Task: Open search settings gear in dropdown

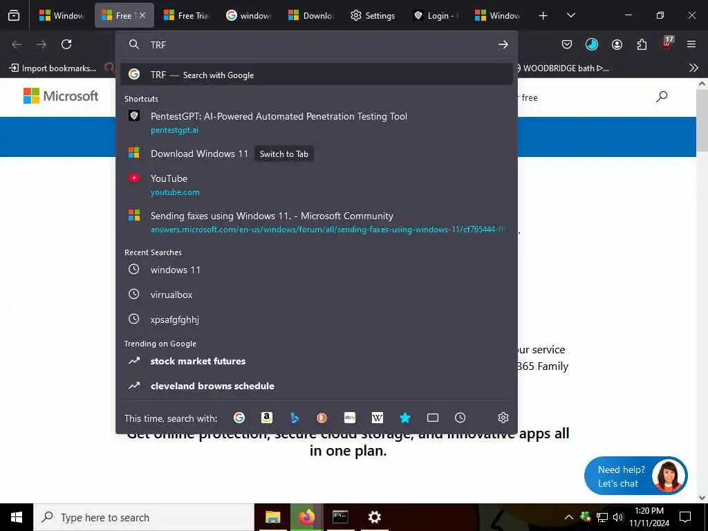Action: click(503, 418)
